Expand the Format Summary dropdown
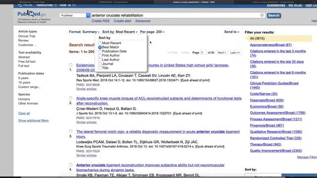 84,32
